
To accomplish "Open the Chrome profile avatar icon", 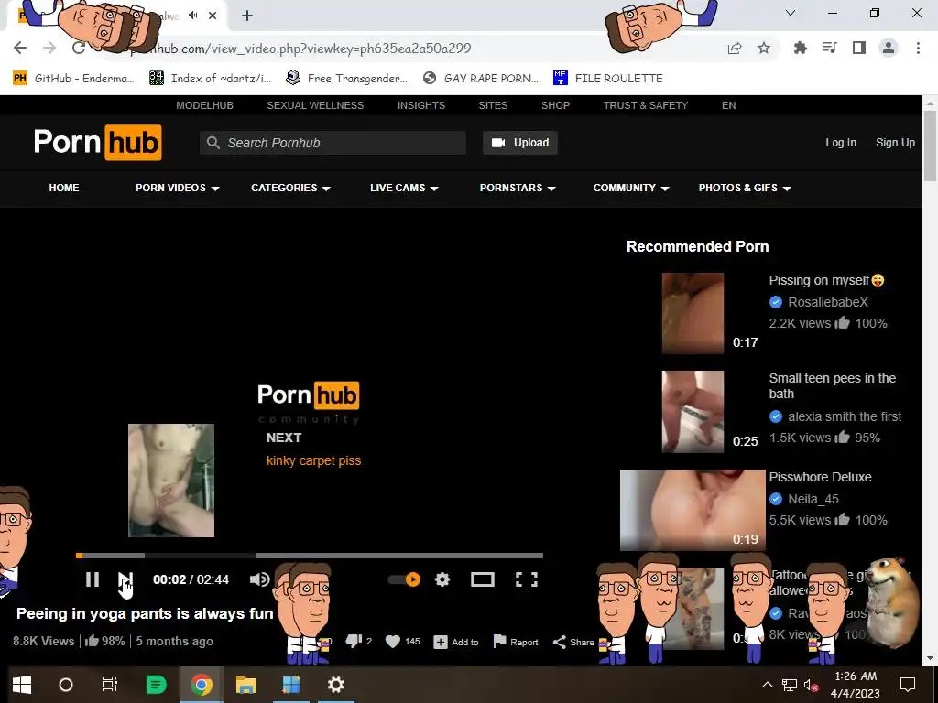I will click(x=889, y=48).
